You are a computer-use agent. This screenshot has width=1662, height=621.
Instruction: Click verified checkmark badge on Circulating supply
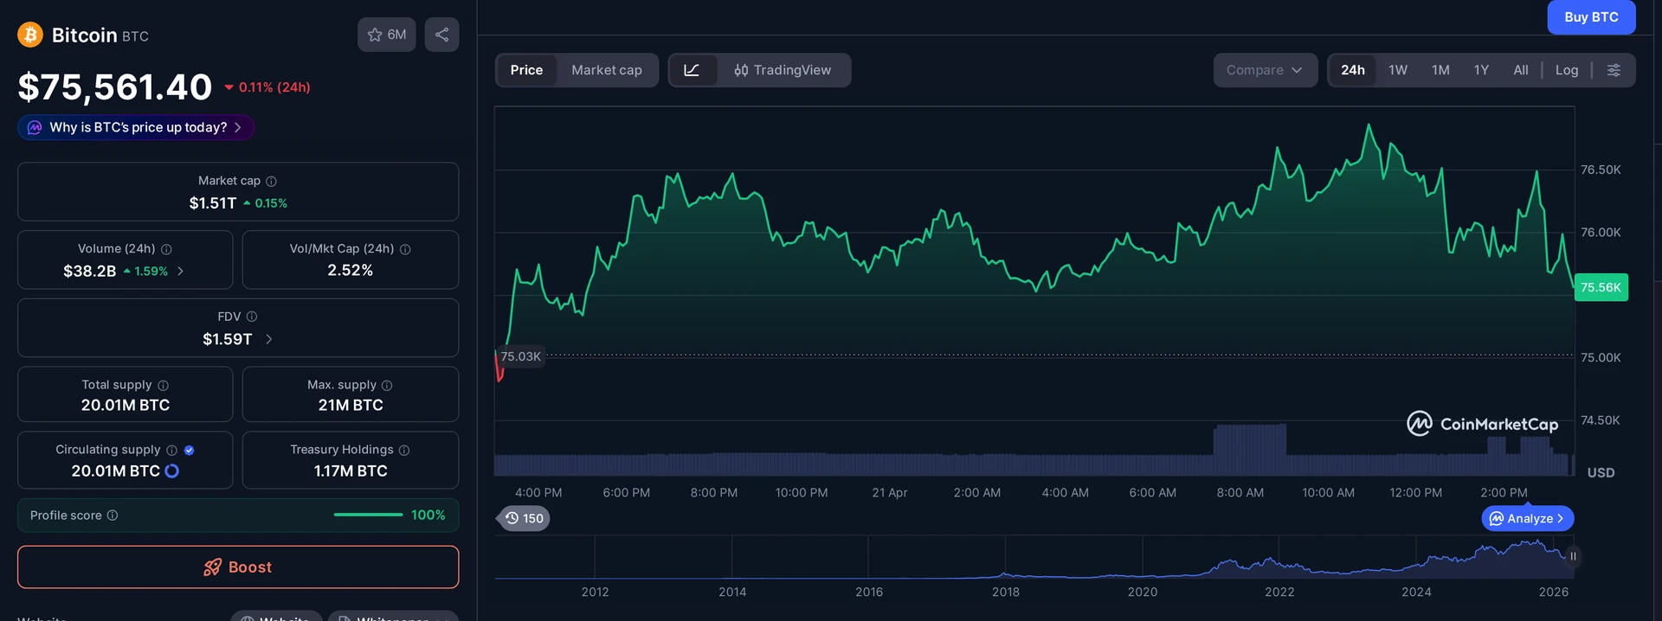coord(189,450)
